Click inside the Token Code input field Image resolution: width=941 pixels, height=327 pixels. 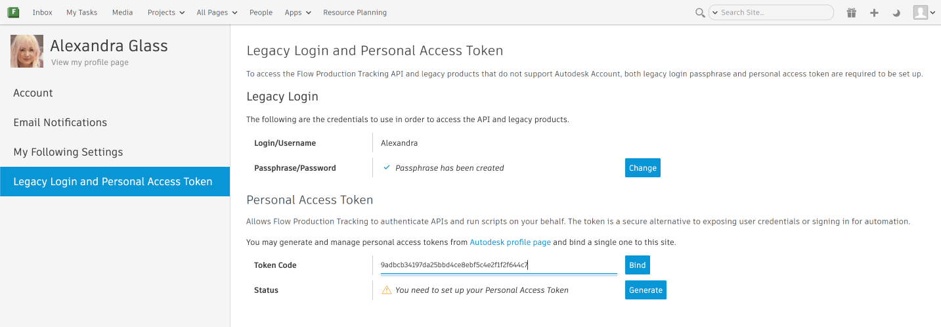[x=498, y=265]
